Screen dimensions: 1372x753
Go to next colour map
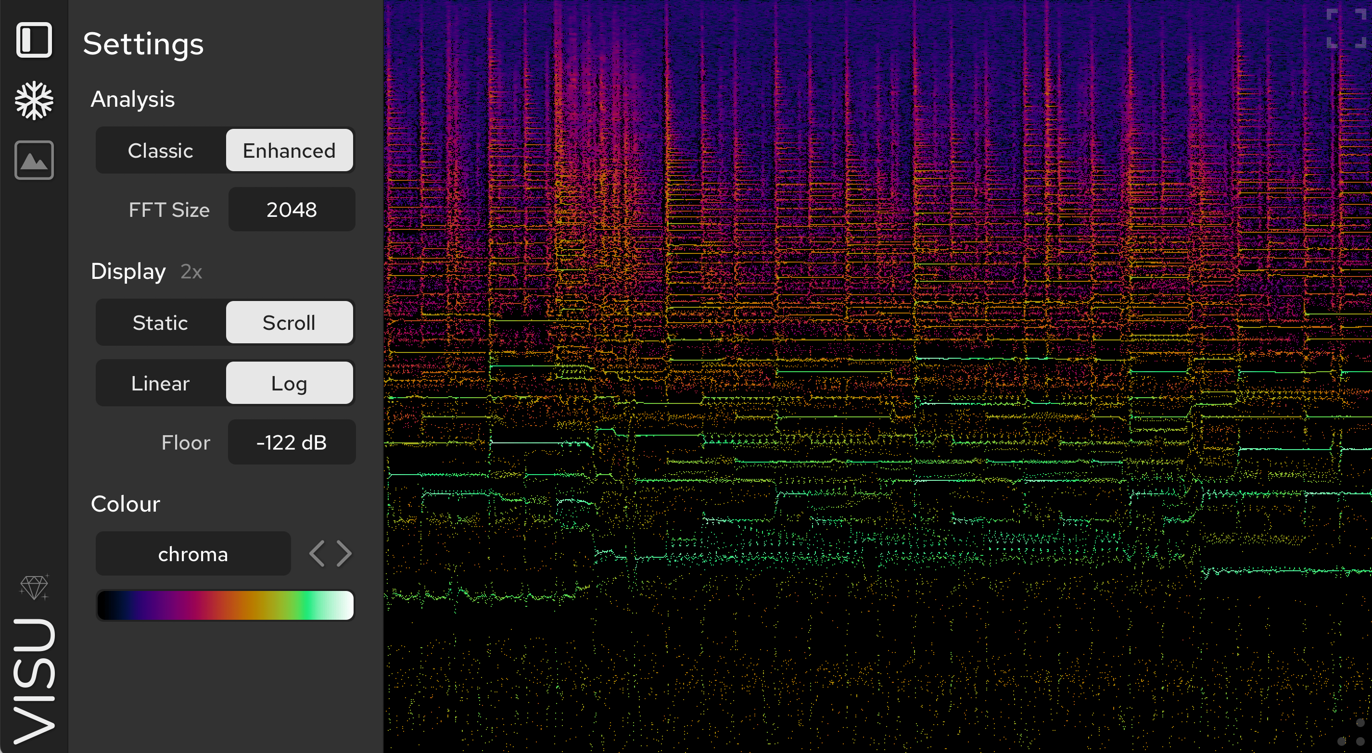point(344,554)
